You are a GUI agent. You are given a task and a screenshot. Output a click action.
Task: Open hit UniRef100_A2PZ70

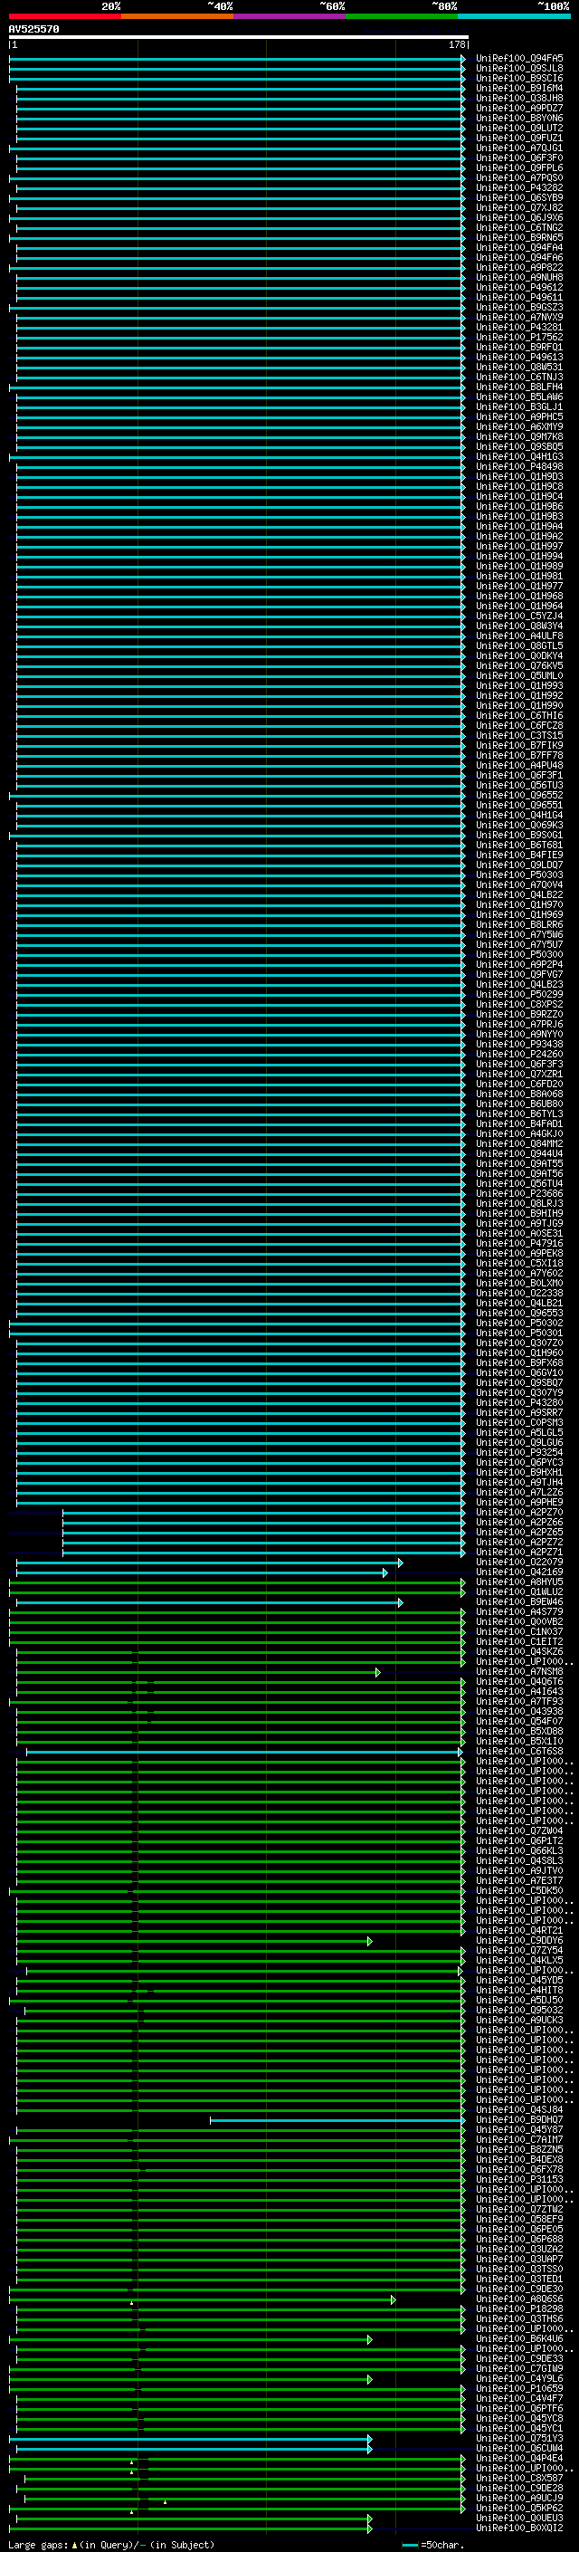click(x=519, y=1512)
